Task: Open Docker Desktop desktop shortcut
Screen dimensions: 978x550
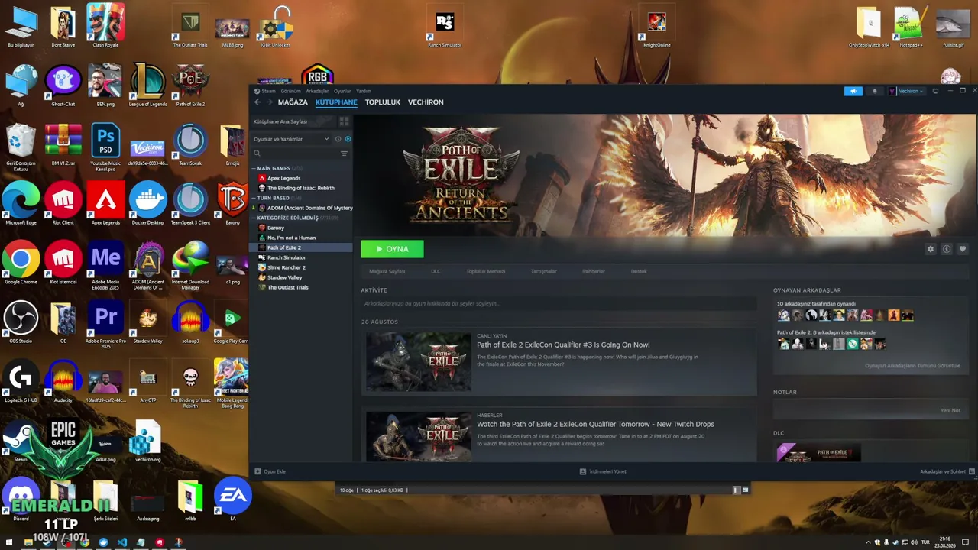Action: (147, 204)
